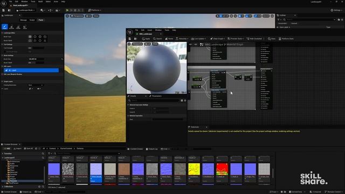Image resolution: width=345 pixels, height=194 pixels.
Task: Collapse the Brush Settings section
Action: pos(2,56)
